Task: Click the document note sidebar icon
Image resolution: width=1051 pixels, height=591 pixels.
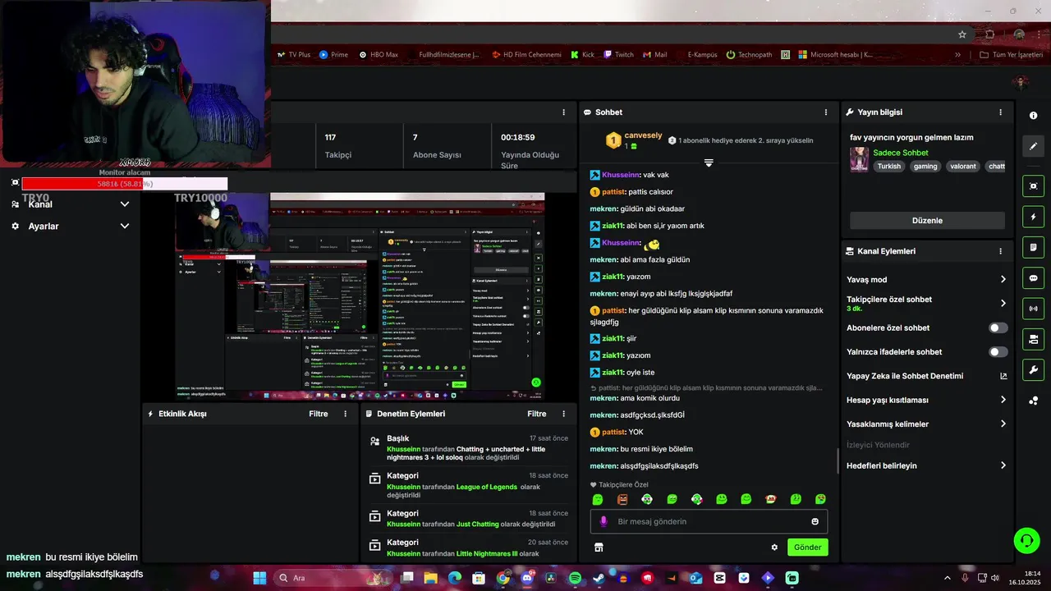Action: (1034, 247)
